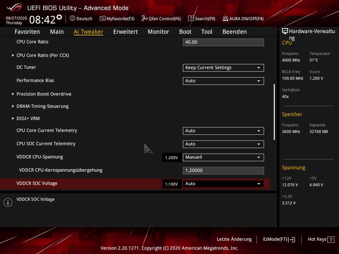The height and width of the screenshot is (254, 339).
Task: Click Letzte Änderung button
Action: coord(234,239)
